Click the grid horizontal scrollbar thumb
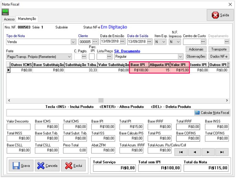 pos(100,100)
